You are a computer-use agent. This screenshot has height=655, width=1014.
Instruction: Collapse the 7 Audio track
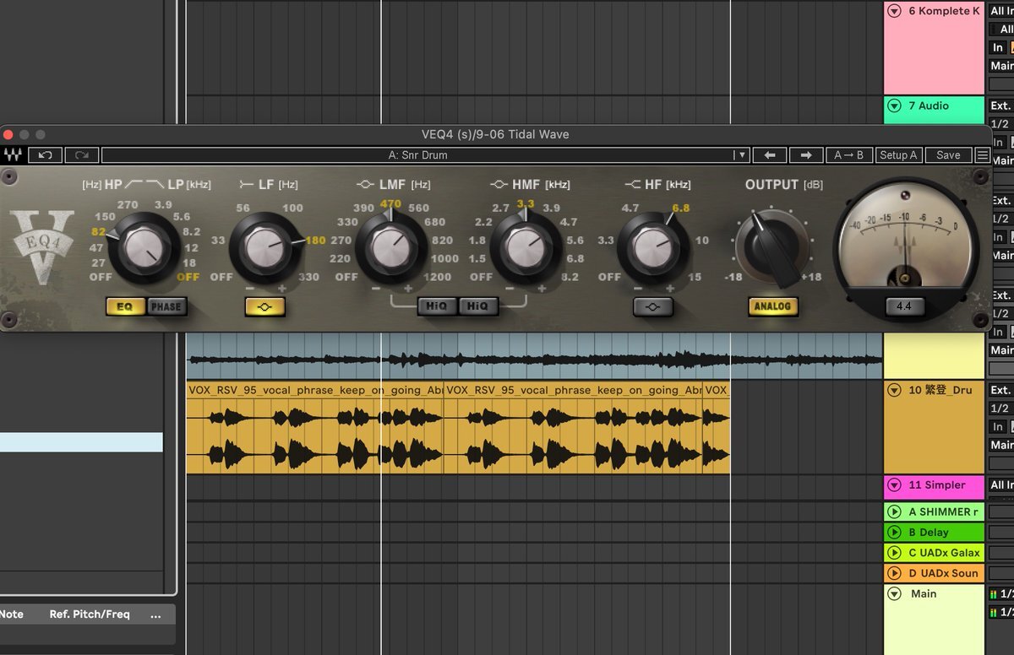click(x=895, y=106)
